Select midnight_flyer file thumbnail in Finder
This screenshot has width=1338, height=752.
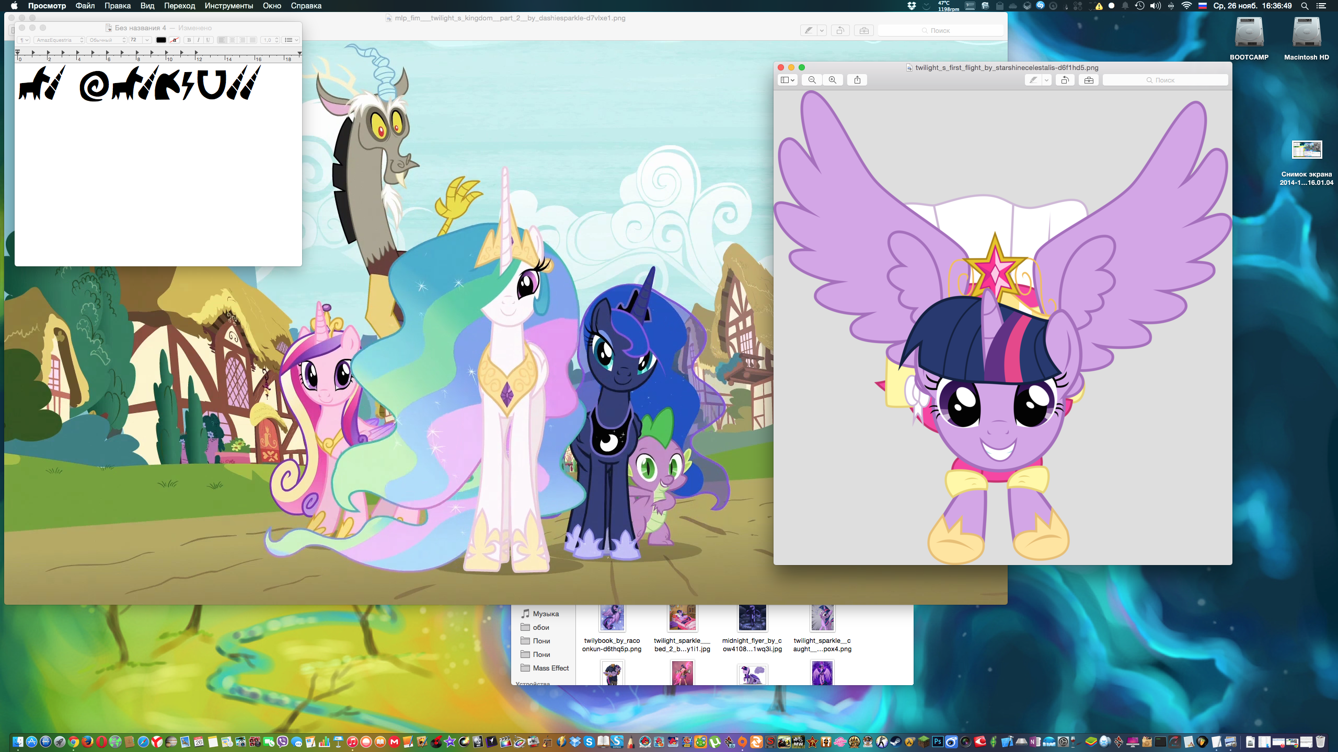752,618
